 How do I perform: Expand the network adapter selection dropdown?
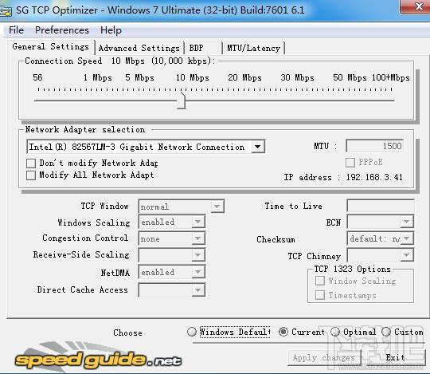[257, 147]
